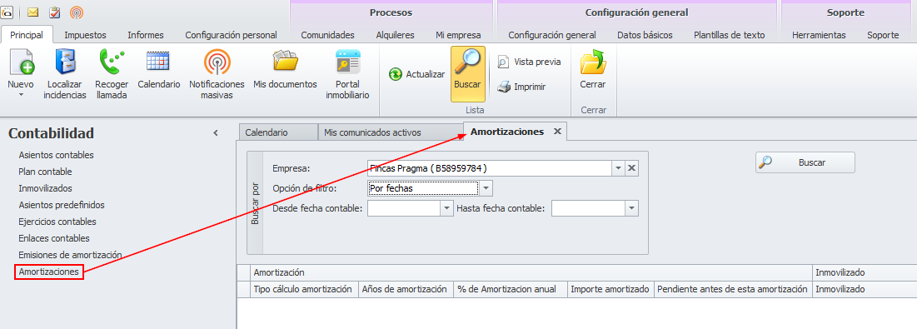Clear the Empresa field with X

[631, 168]
